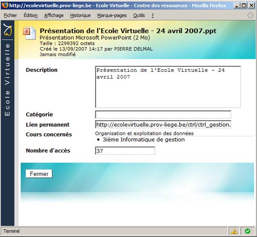Open the Historique menu
Screen dimensions: 257x237
[80, 15]
